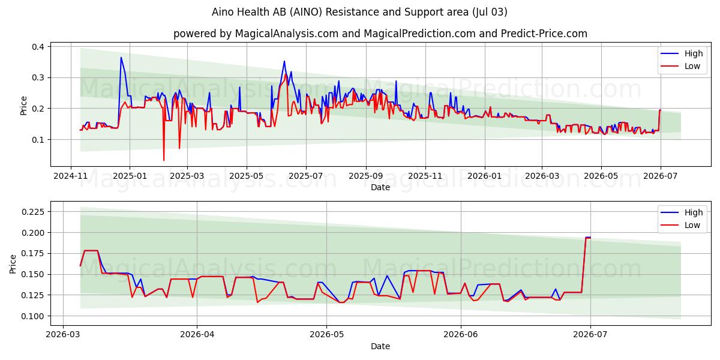The width and height of the screenshot is (720, 360).
Task: Click the '0.4' y-axis tick on the upper chart
Action: pos(38,47)
